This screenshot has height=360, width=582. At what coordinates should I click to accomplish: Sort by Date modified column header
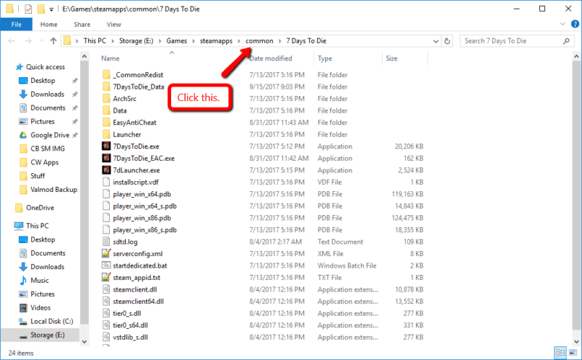tap(271, 58)
